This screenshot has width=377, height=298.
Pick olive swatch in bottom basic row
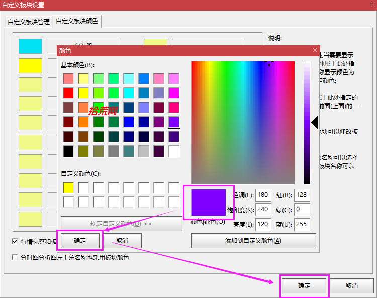point(83,152)
